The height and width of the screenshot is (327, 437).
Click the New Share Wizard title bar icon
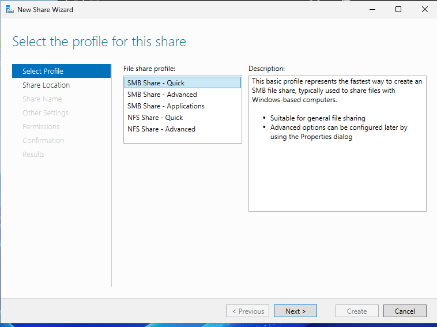tap(9, 10)
